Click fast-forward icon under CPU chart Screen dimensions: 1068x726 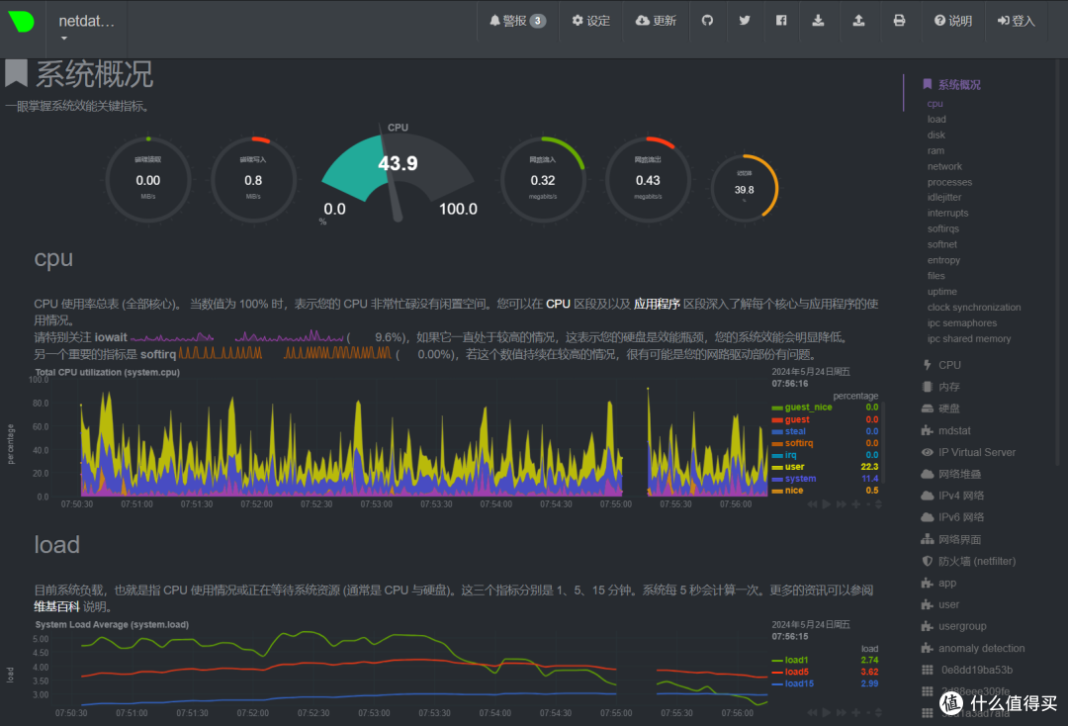(x=841, y=503)
